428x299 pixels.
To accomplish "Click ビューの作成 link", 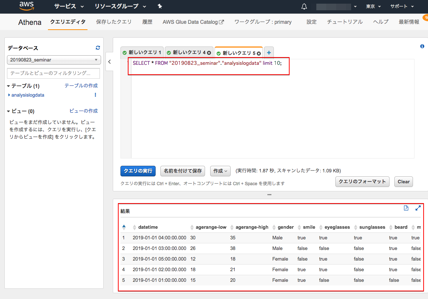I will [x=83, y=111].
